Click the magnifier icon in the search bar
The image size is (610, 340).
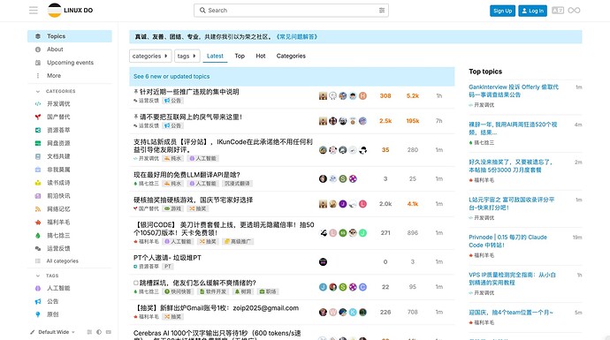click(x=202, y=11)
